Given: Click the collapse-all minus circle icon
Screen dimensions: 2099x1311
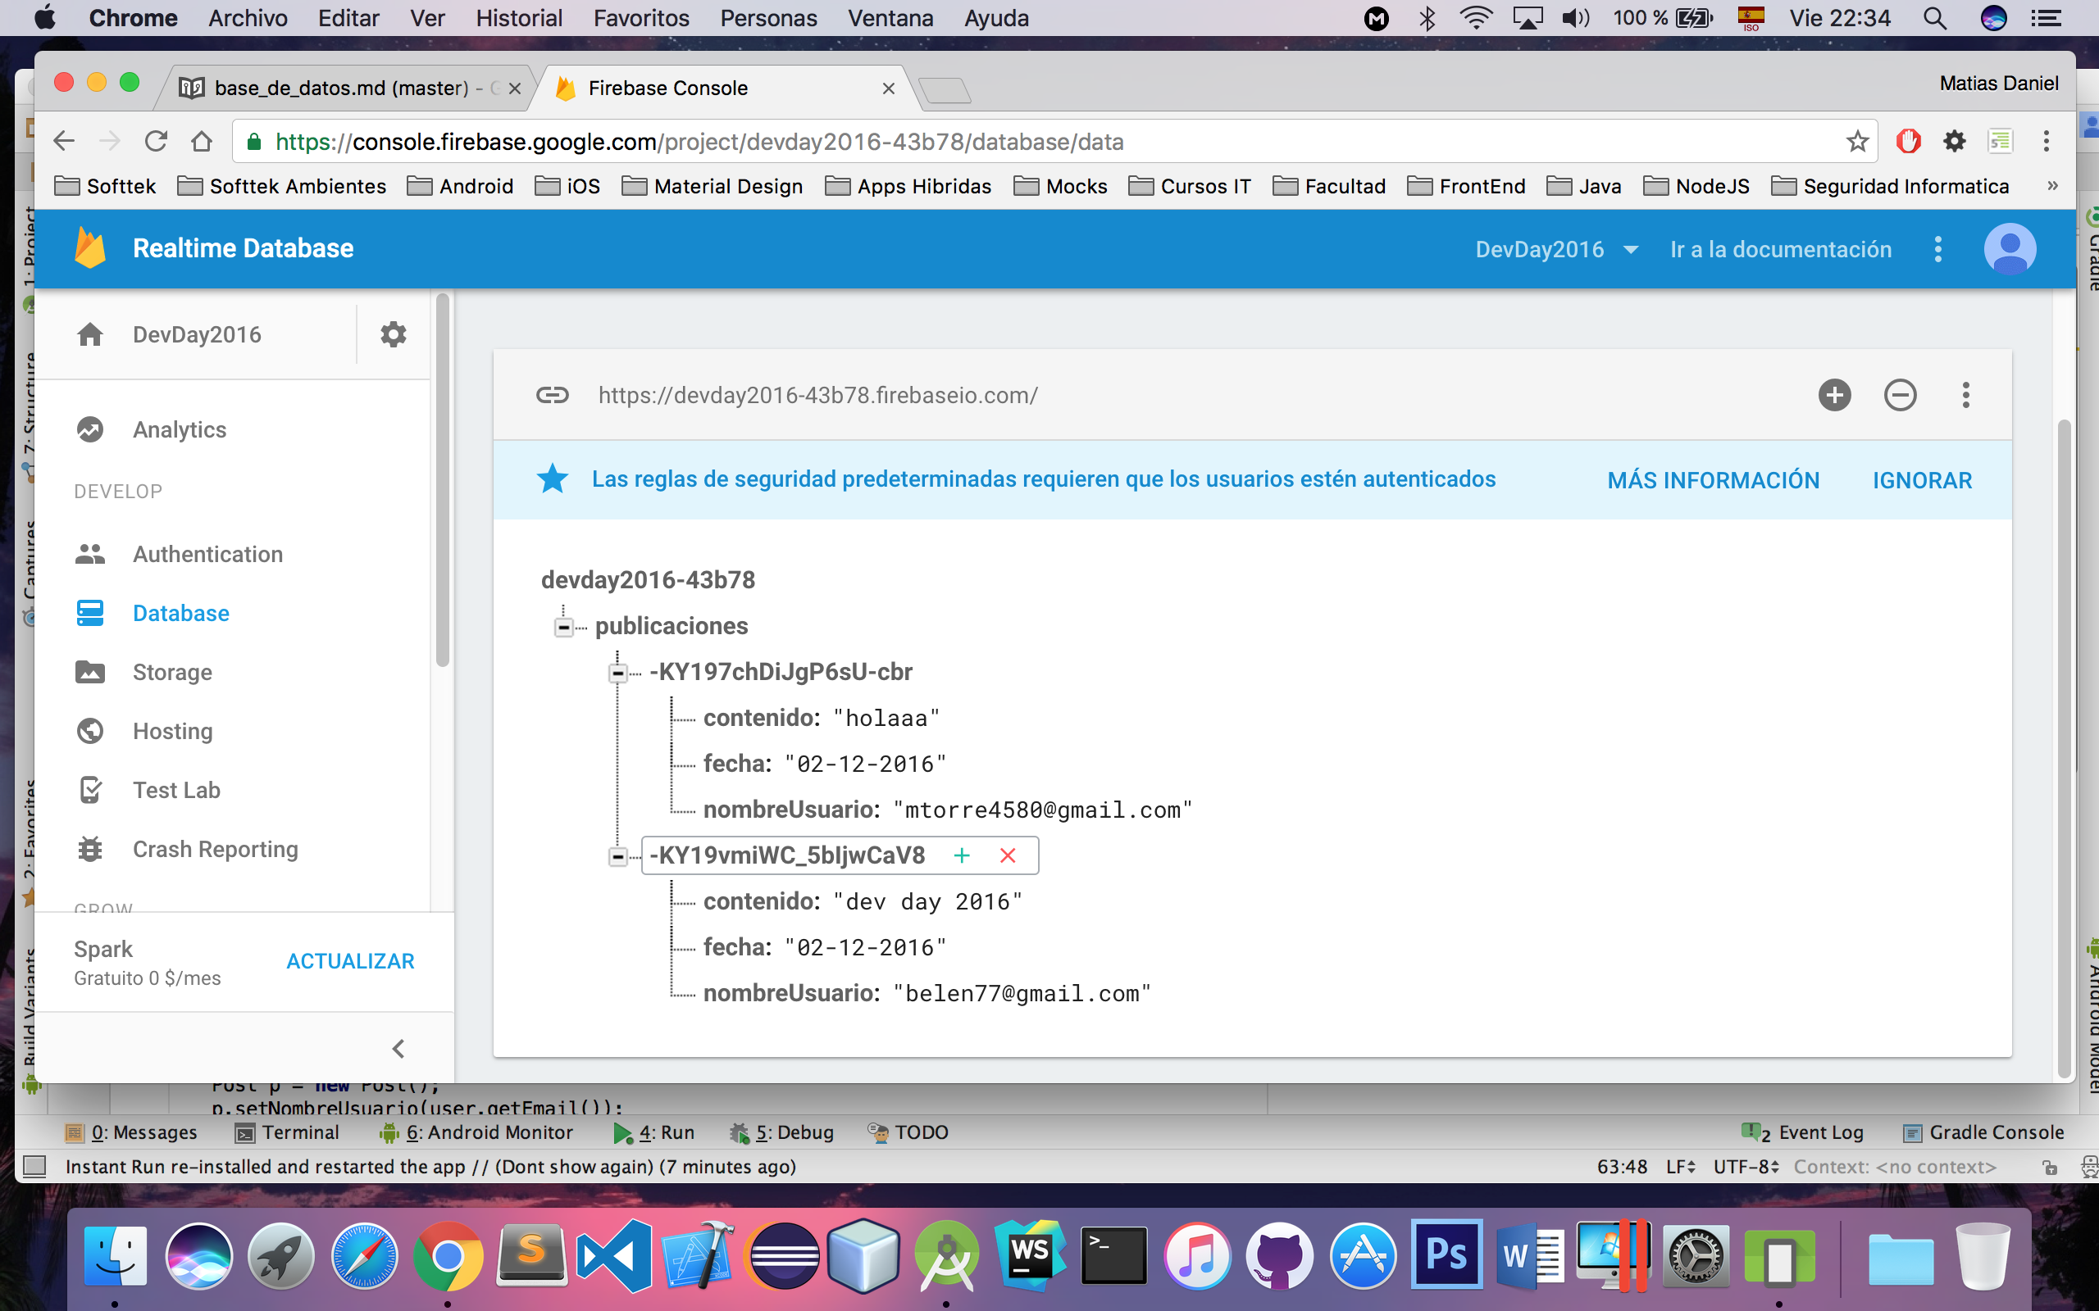Looking at the screenshot, I should point(1900,396).
